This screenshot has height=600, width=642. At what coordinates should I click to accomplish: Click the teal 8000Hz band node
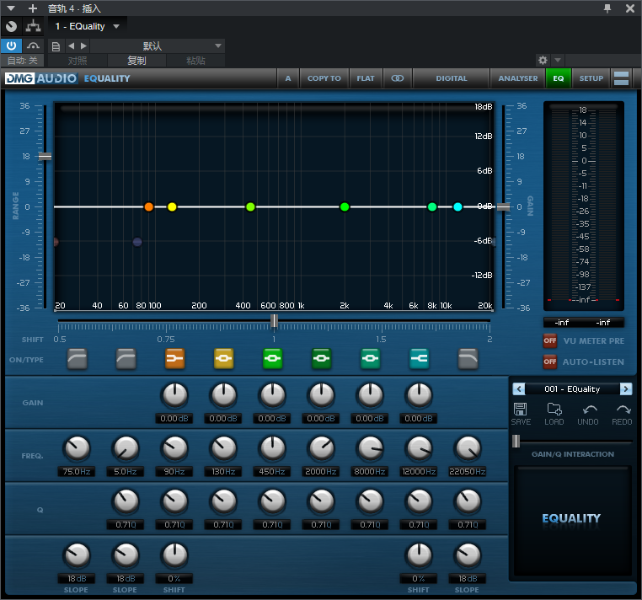tap(432, 206)
